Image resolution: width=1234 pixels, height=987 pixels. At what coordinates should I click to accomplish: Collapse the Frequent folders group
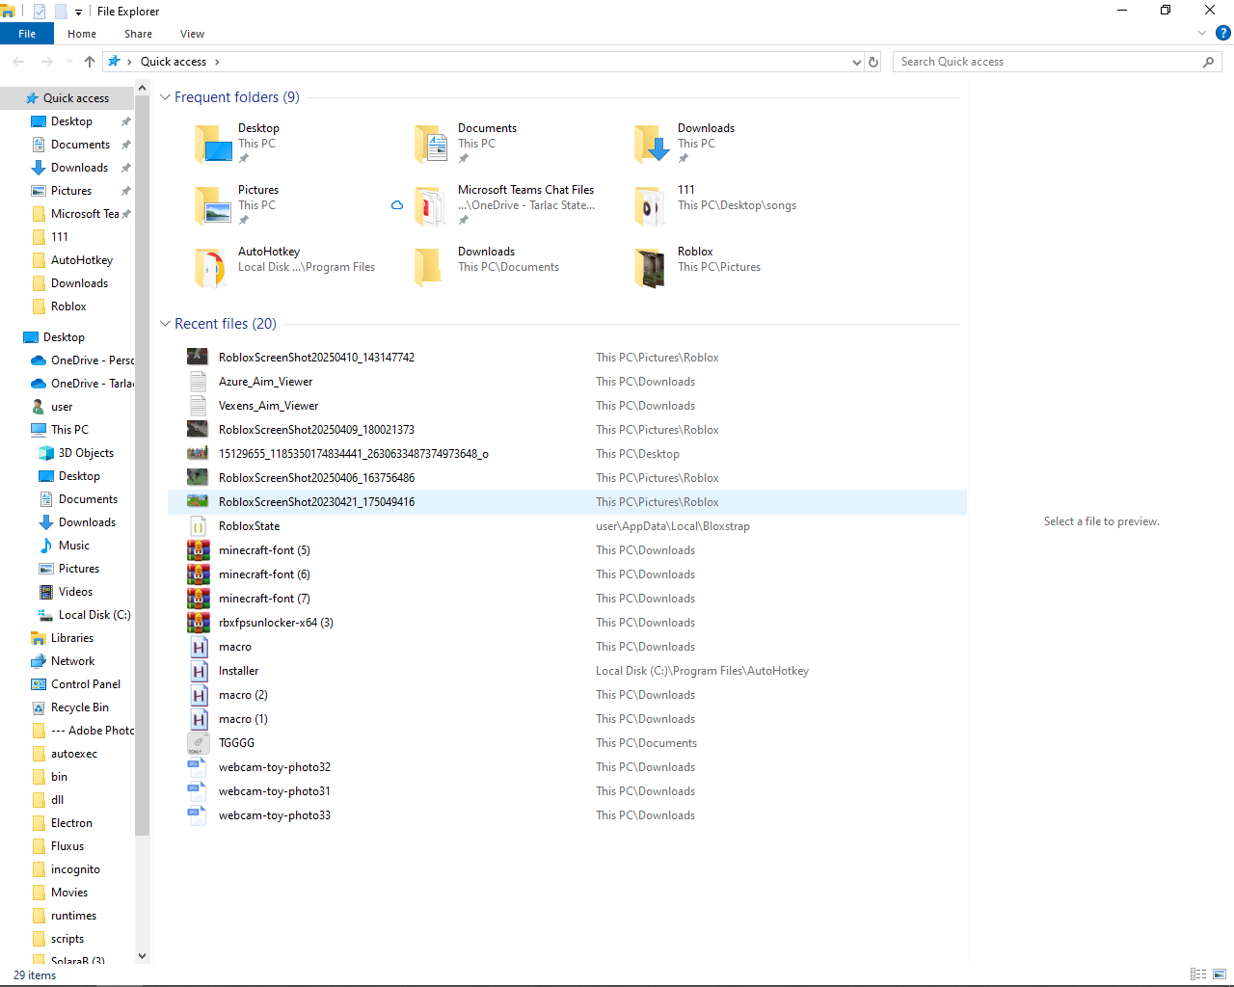point(165,97)
